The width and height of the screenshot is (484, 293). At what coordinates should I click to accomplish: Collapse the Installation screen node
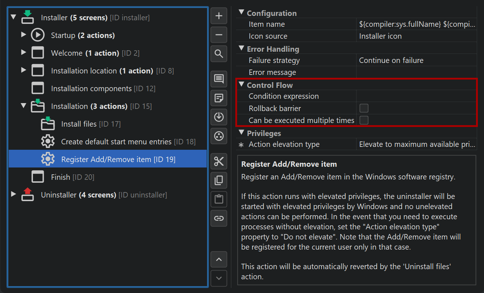point(24,106)
